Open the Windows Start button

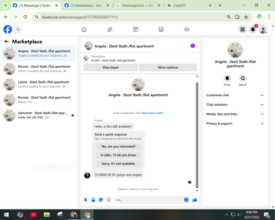click(x=7, y=215)
